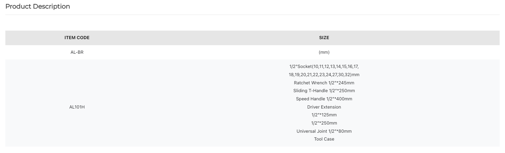Click the Universal Joint 1/2"*80mm line
Image resolution: width=505 pixels, height=153 pixels.
pyautogui.click(x=324, y=131)
